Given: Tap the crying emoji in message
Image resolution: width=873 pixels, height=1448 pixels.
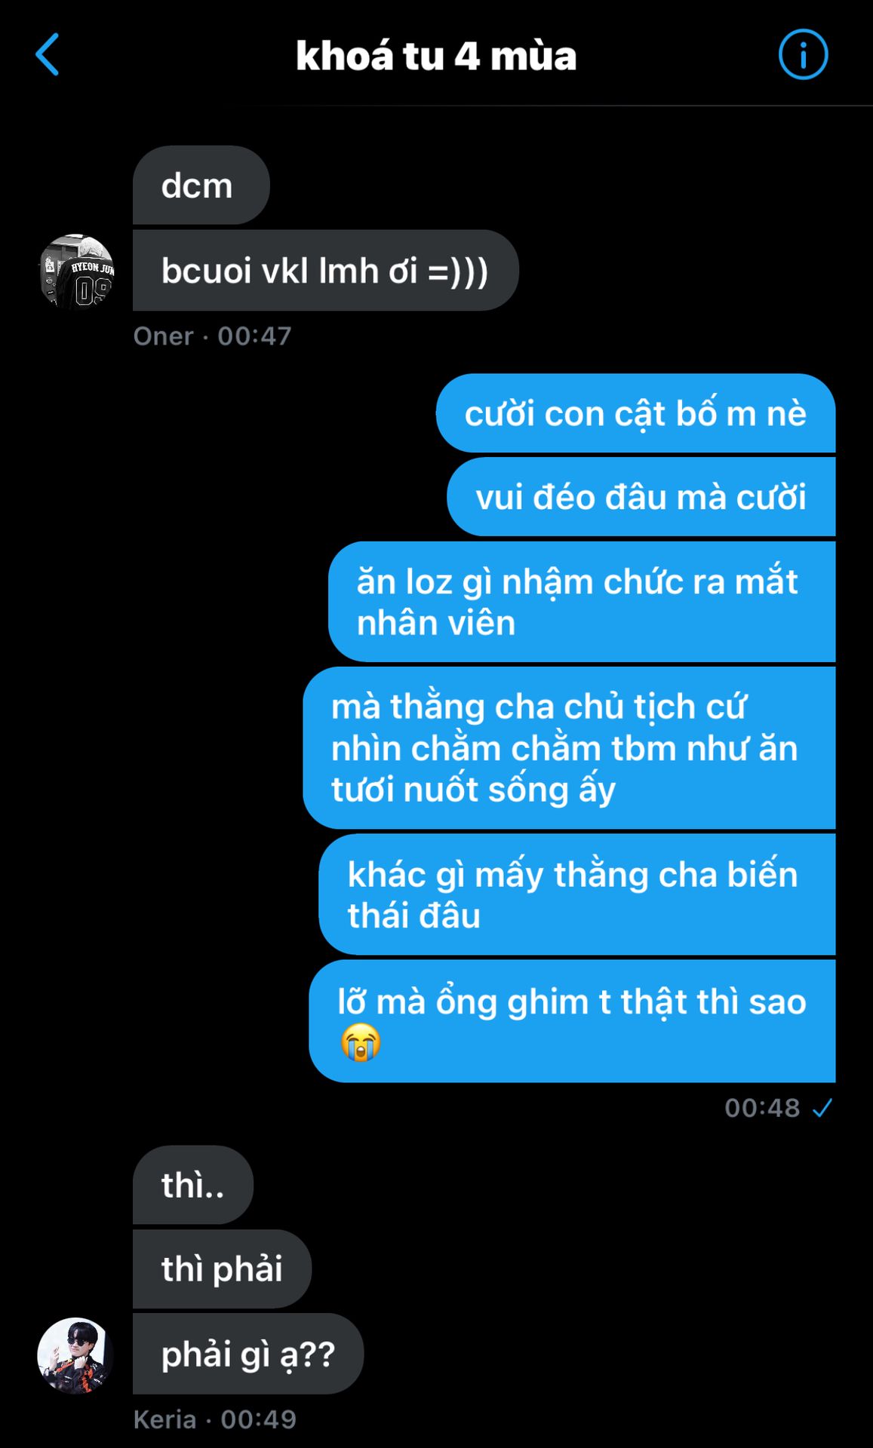Looking at the screenshot, I should (361, 1043).
